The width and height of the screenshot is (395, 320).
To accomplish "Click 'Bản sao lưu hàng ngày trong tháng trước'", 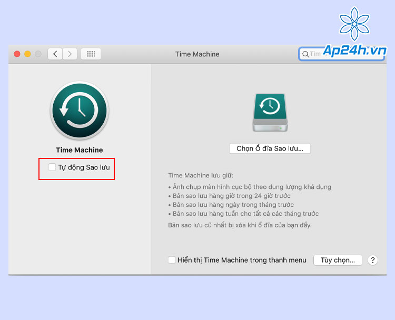I will click(231, 205).
